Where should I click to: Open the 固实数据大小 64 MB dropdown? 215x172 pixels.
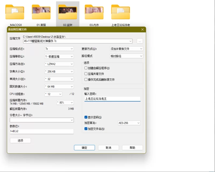59,87
